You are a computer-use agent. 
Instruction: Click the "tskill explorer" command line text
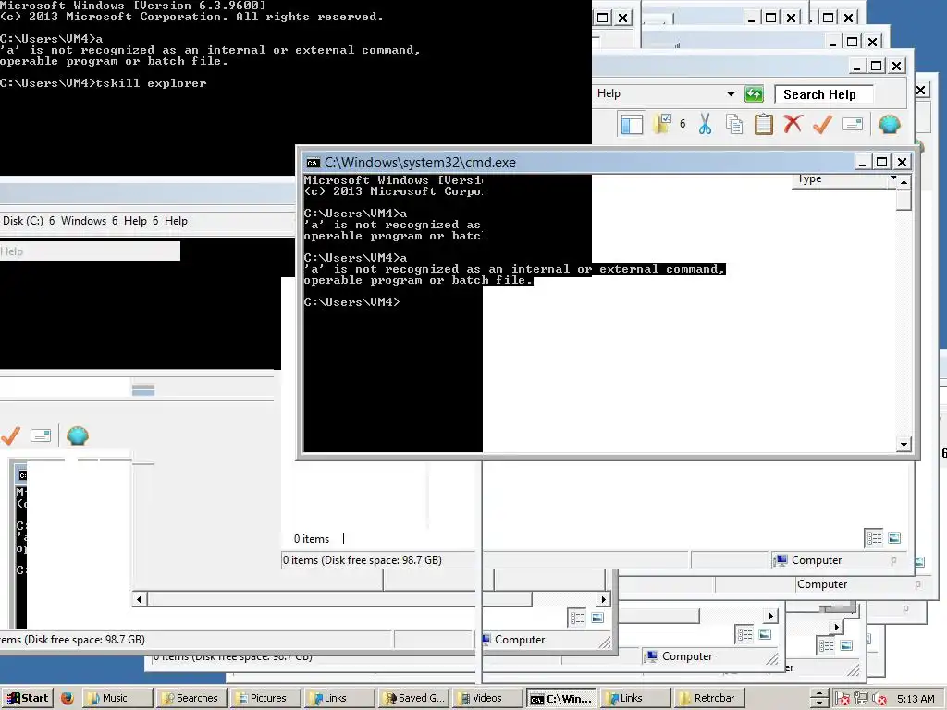(x=151, y=83)
